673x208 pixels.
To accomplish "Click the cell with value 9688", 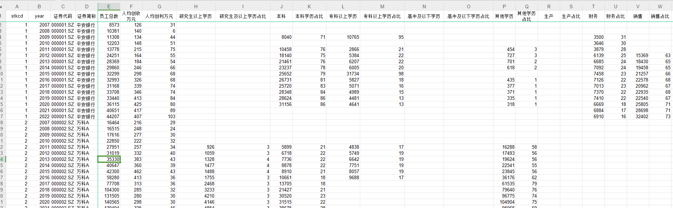I will tap(343, 177).
